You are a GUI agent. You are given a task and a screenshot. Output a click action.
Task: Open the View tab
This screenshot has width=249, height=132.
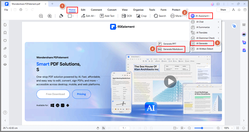click(x=125, y=10)
